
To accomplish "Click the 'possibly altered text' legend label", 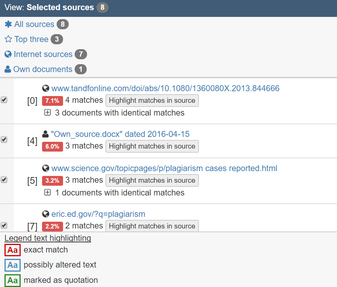I will [60, 265].
